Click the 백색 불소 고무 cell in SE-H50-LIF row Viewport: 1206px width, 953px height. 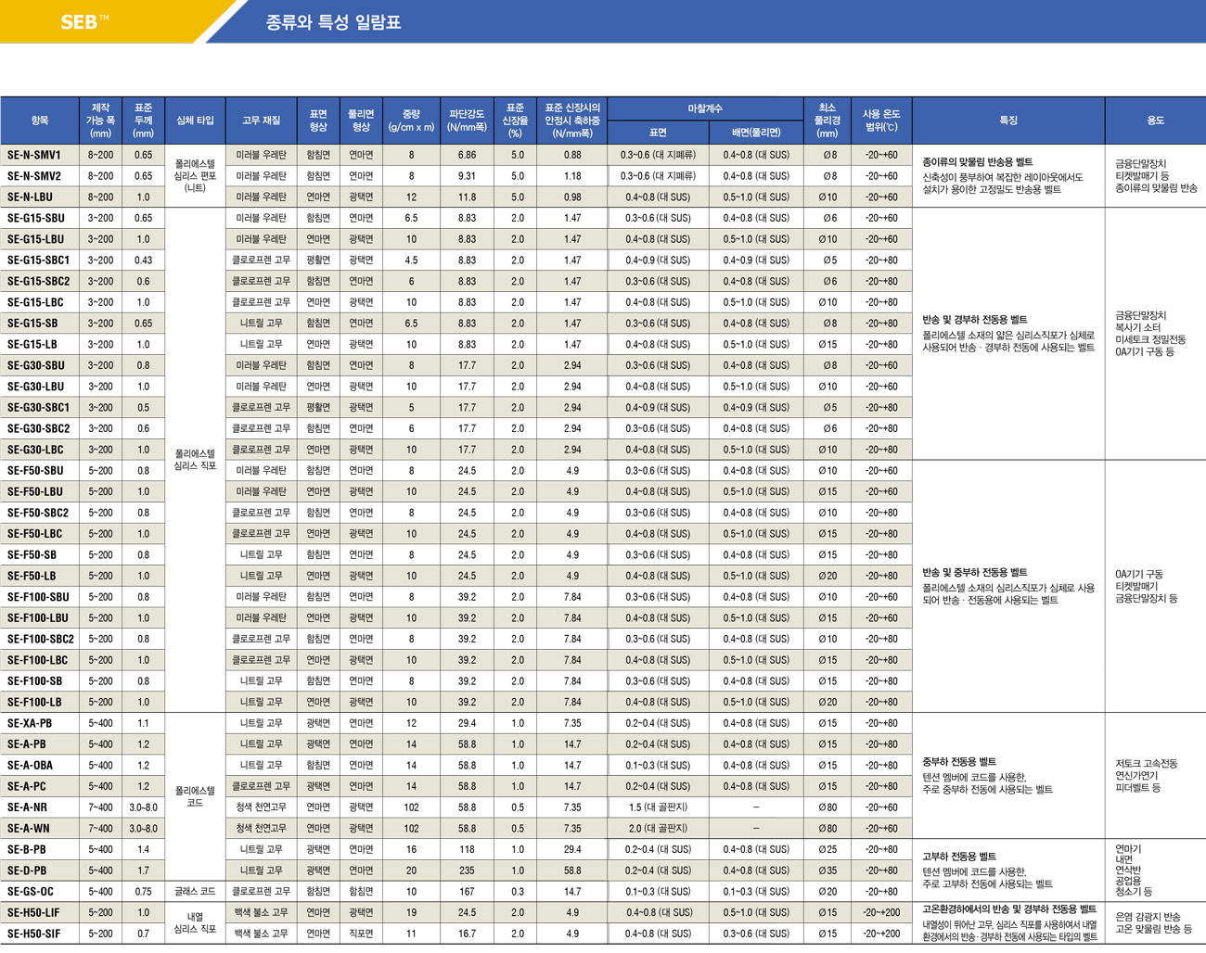click(x=262, y=913)
